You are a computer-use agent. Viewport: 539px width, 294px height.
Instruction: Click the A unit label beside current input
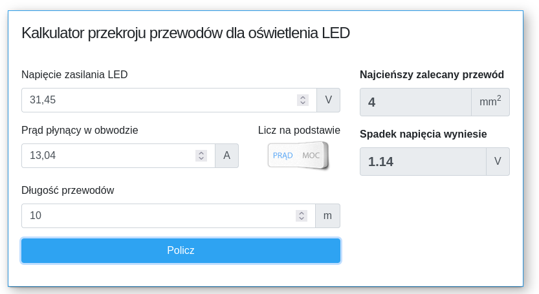coord(226,156)
